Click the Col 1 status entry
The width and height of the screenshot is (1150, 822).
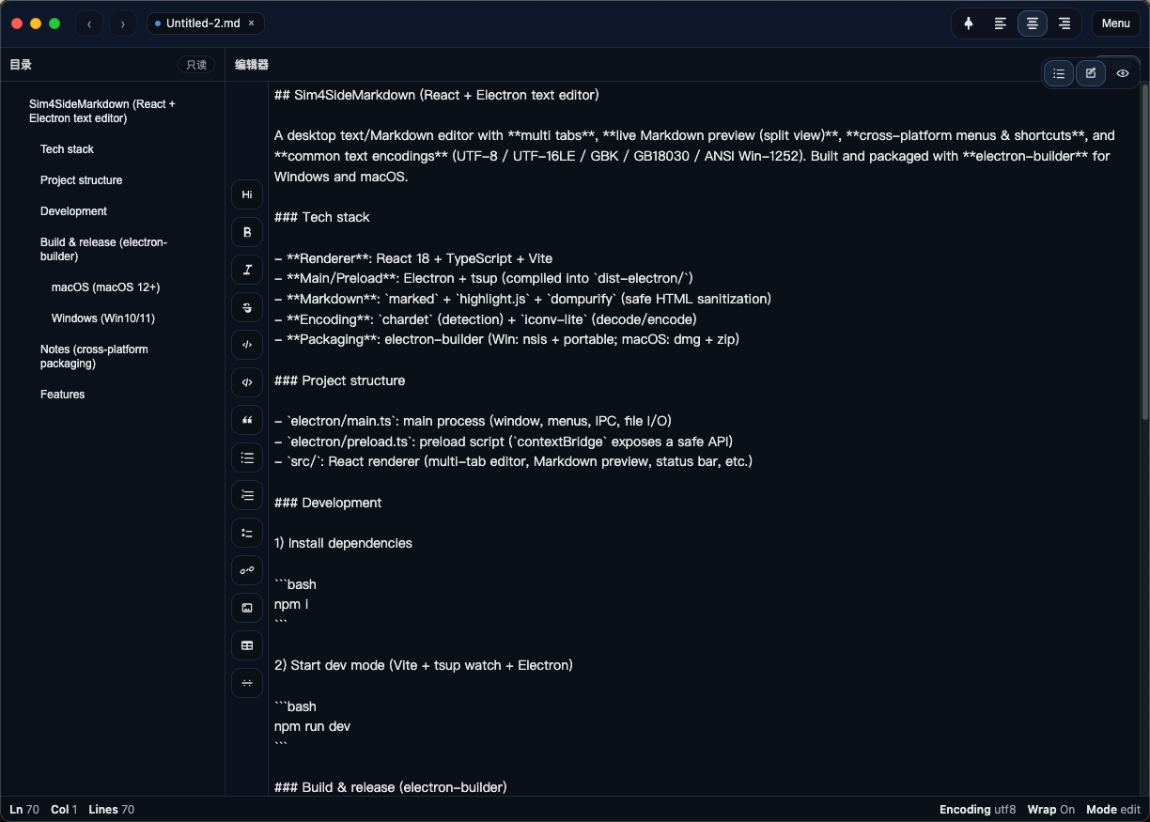tap(64, 810)
